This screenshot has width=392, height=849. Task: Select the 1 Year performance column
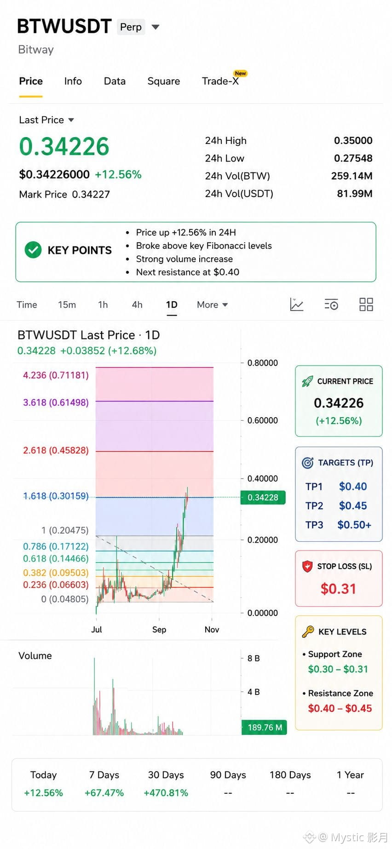pos(350,784)
